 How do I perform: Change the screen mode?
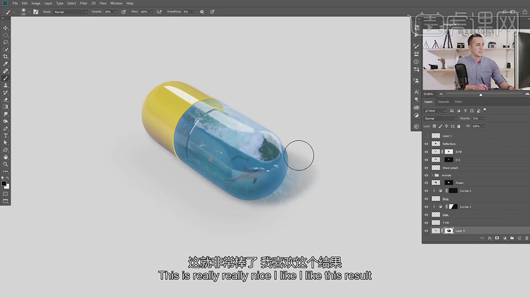5,201
